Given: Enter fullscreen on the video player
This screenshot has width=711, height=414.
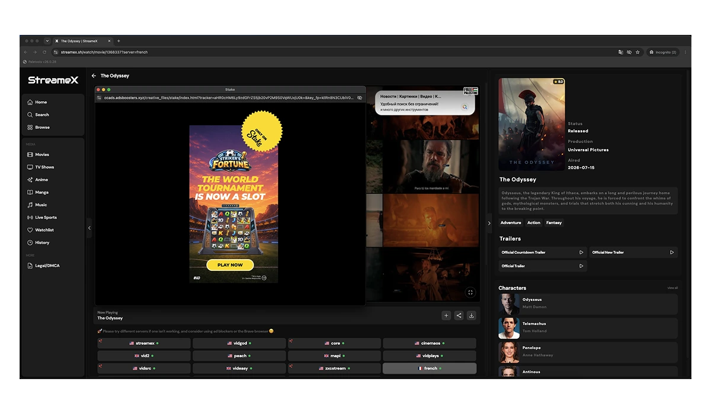Looking at the screenshot, I should (470, 292).
